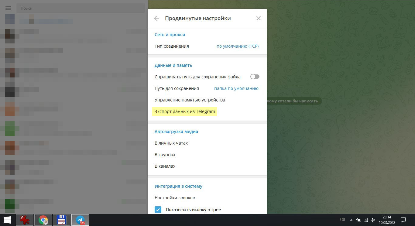Show hidden system tray icons
Screen dimensions: 415x226
pos(352,220)
